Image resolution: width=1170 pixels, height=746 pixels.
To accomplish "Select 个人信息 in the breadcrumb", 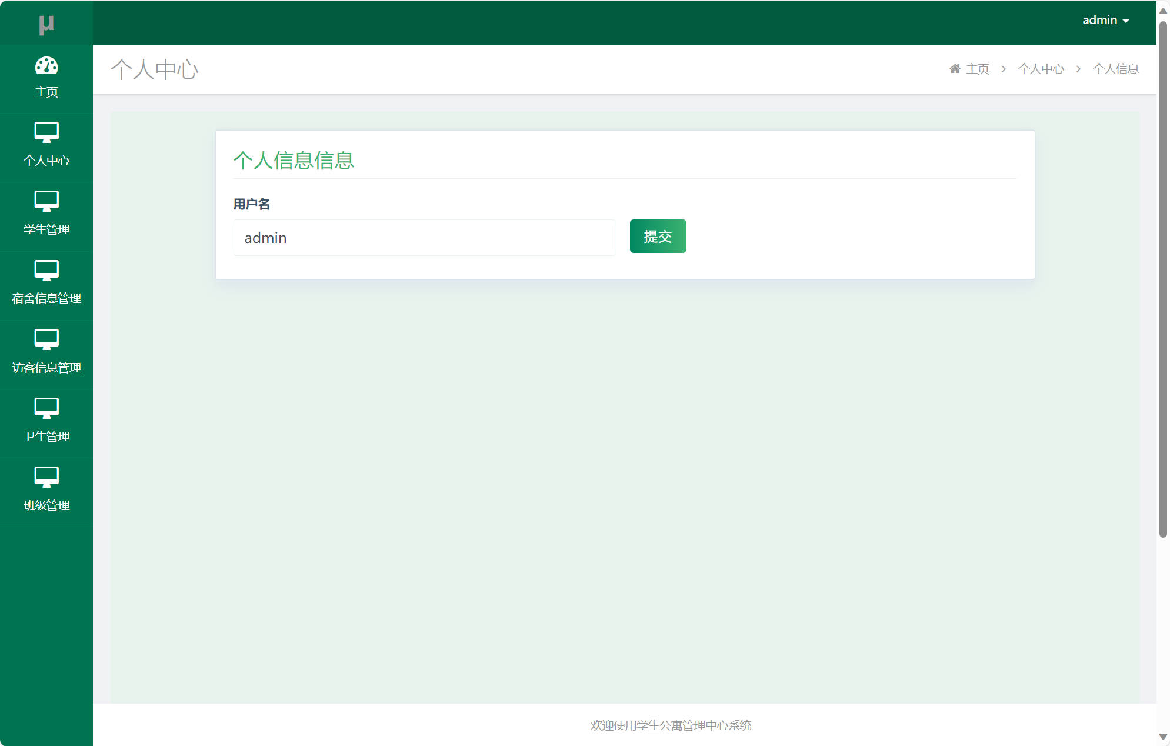I will (1116, 68).
